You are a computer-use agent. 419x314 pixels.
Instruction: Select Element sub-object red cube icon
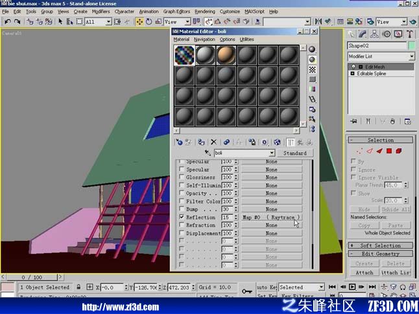tap(399, 151)
